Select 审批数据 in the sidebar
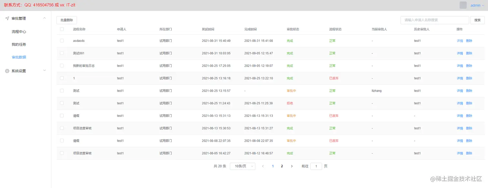The width and height of the screenshot is (488, 188). 19,57
